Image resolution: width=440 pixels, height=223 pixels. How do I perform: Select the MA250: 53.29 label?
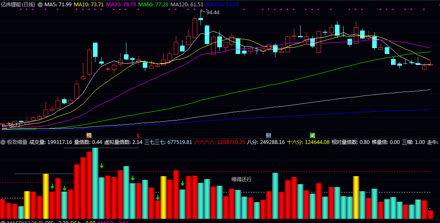point(222,5)
